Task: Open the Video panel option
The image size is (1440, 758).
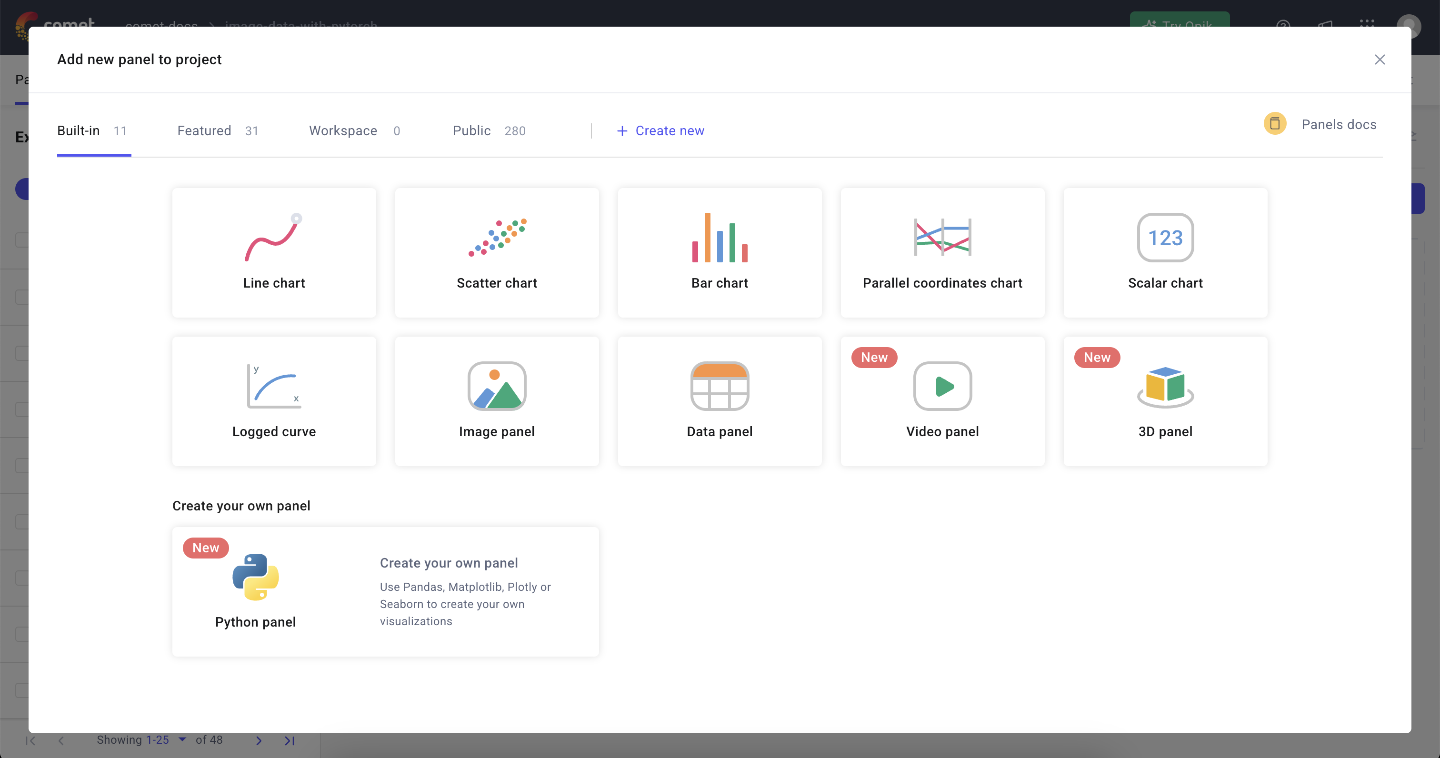Action: [942, 401]
